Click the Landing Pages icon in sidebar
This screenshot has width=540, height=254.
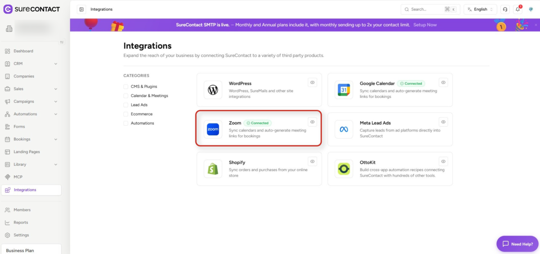[8, 152]
